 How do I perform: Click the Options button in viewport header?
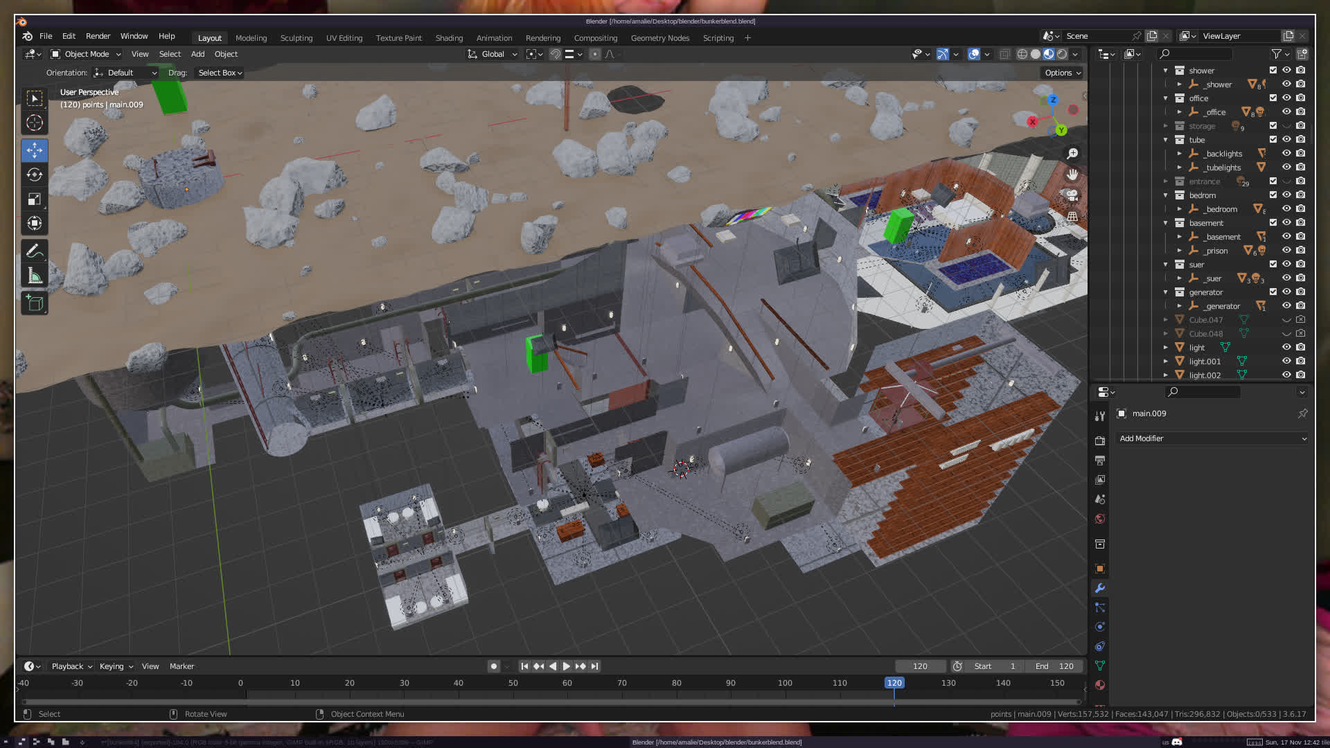tap(1062, 73)
